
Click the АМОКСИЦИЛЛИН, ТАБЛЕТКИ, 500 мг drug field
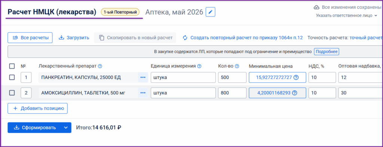[88, 93]
